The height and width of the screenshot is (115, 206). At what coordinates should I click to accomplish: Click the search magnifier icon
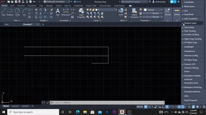(x=150, y=2)
